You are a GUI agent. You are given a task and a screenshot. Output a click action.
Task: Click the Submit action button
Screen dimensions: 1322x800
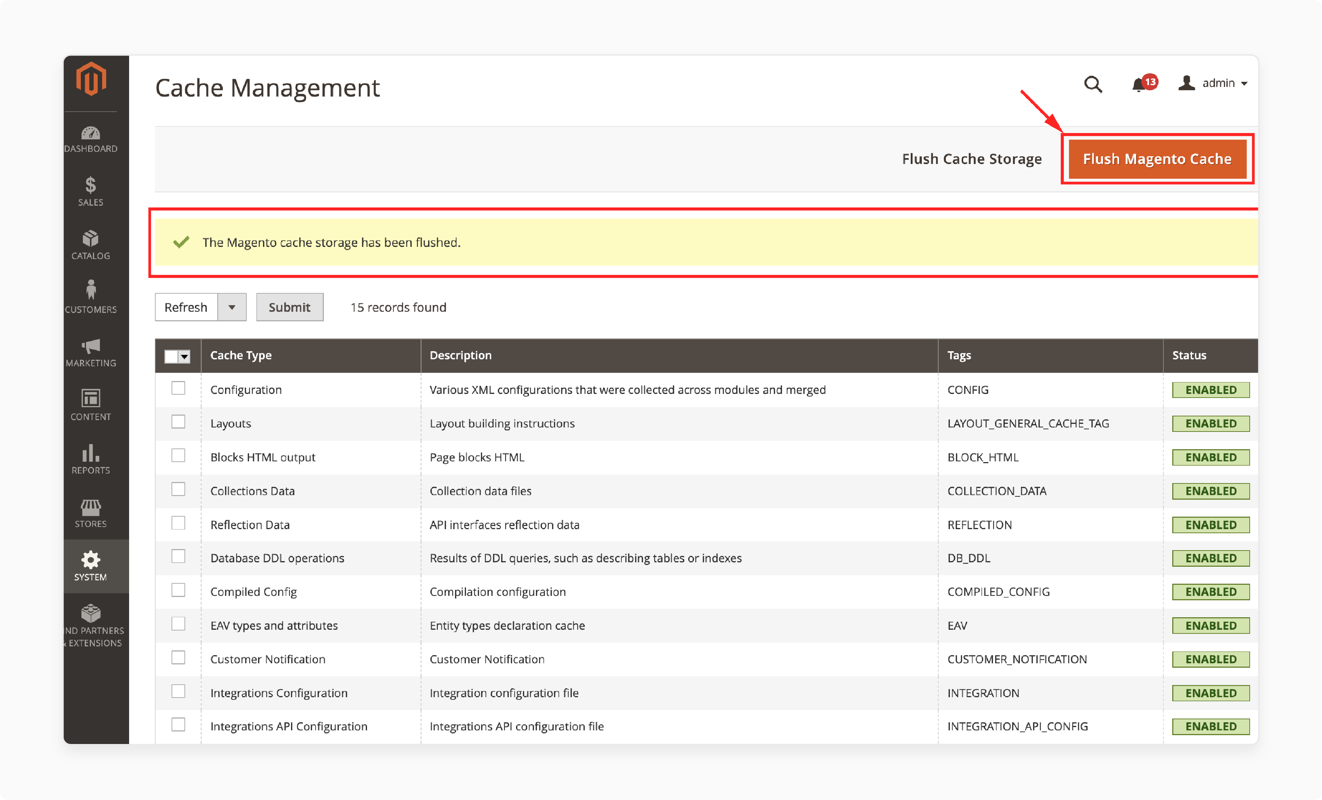(289, 307)
